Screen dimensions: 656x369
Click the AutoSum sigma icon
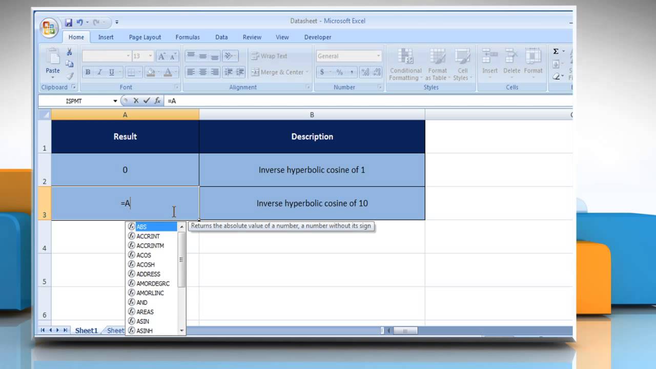(556, 51)
